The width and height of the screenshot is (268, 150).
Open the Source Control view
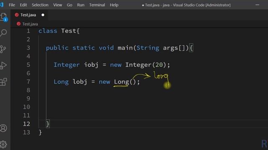point(3,49)
